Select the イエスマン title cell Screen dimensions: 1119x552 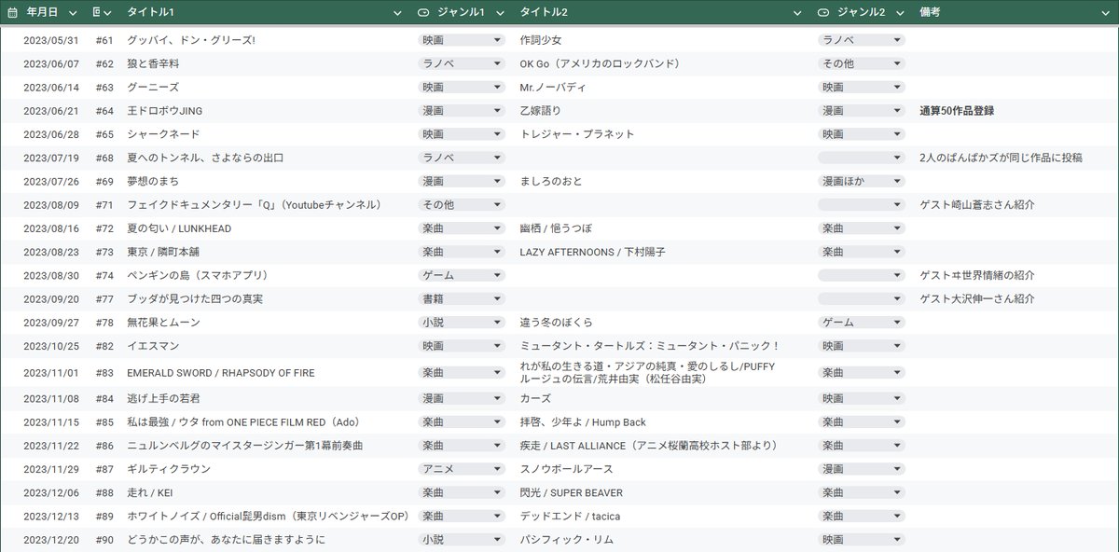coord(151,345)
